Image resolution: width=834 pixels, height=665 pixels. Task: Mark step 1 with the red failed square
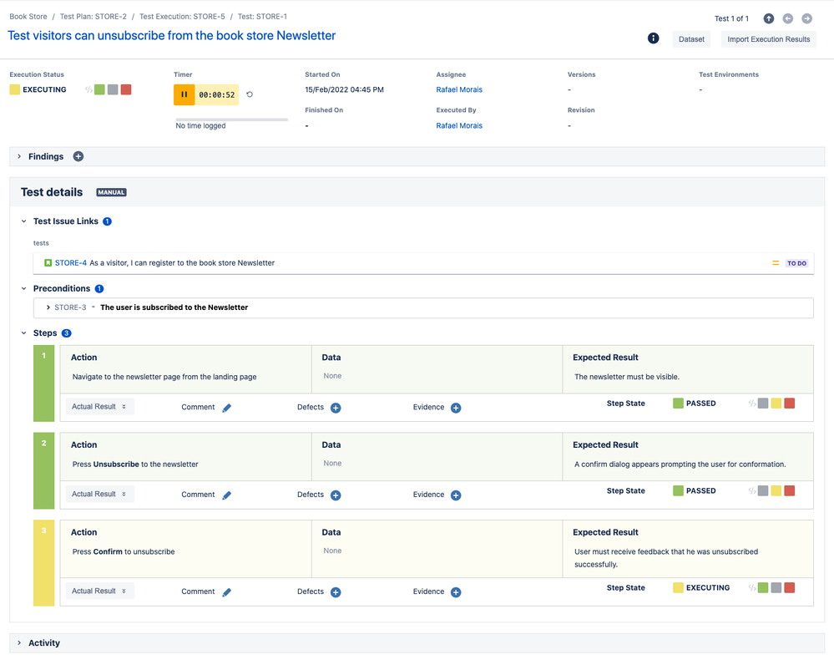tap(789, 403)
